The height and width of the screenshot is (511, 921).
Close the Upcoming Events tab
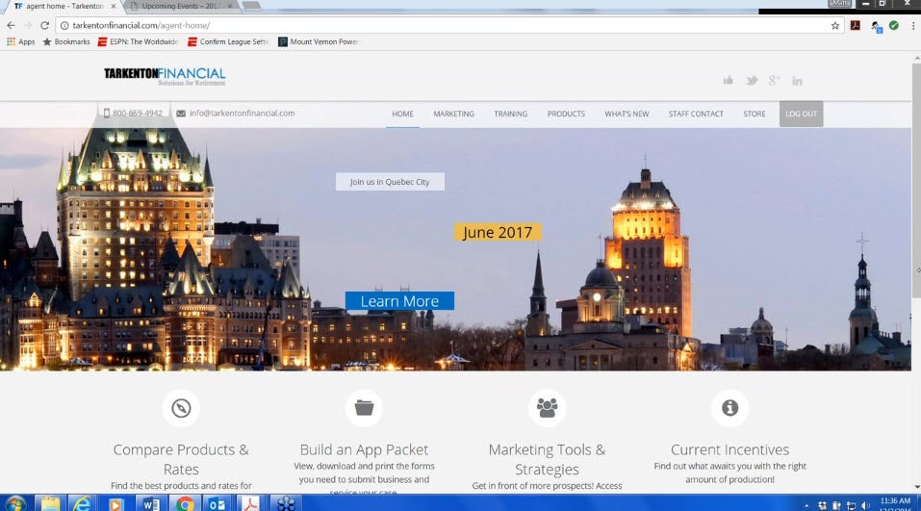click(x=230, y=7)
